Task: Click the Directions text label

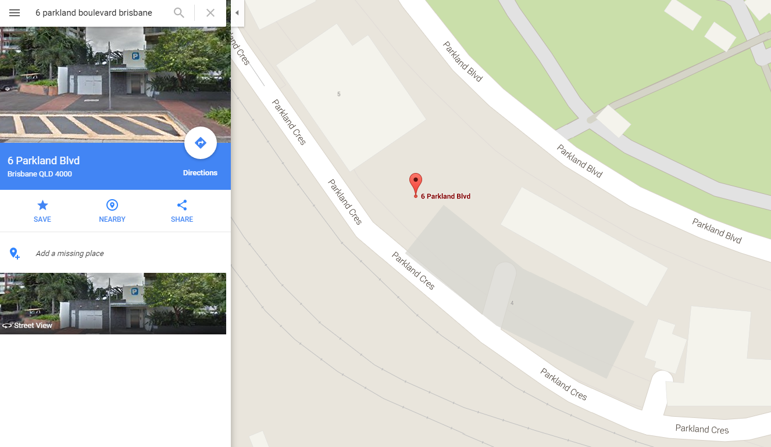Action: [x=200, y=173]
